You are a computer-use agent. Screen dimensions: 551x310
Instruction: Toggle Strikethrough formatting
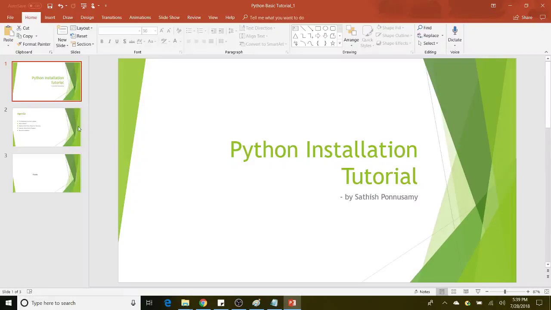[132, 41]
